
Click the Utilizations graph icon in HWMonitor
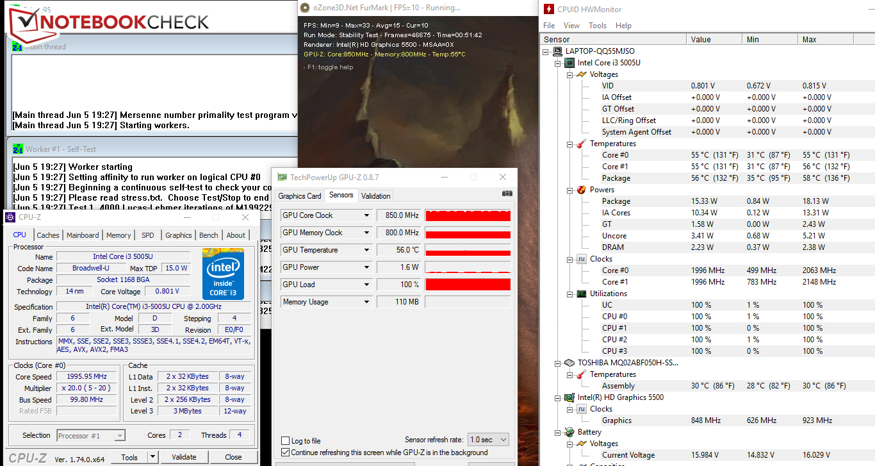582,294
